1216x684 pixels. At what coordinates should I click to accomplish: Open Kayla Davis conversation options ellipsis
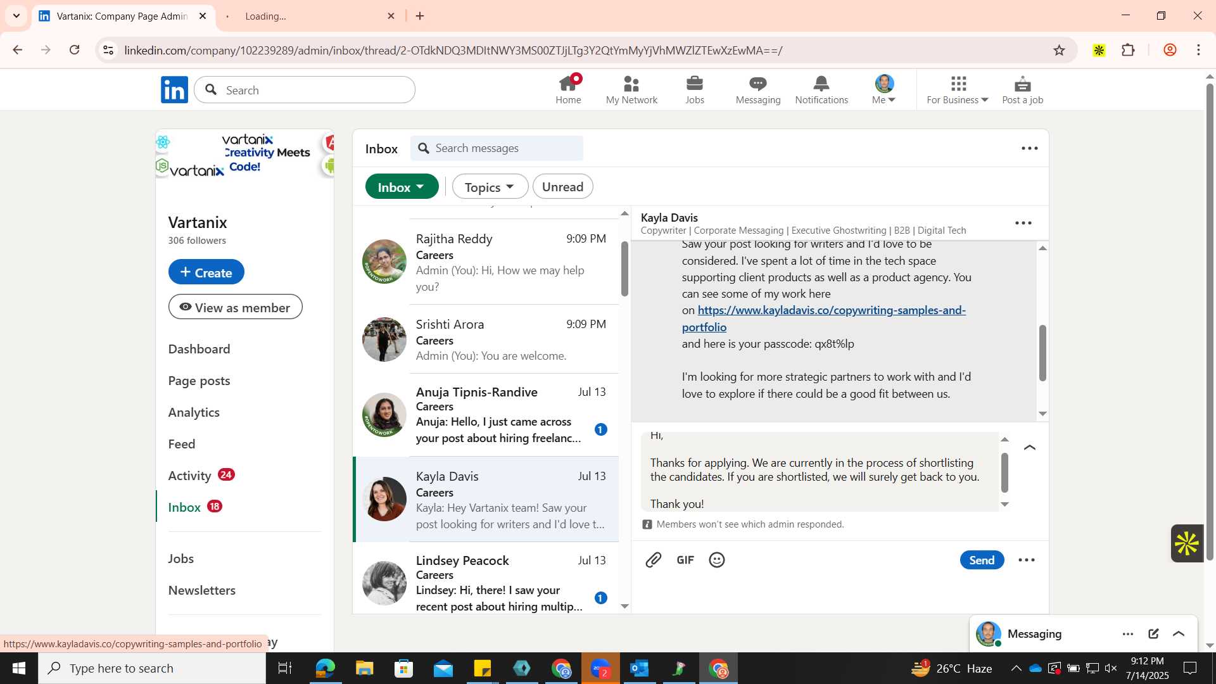[x=1023, y=223]
